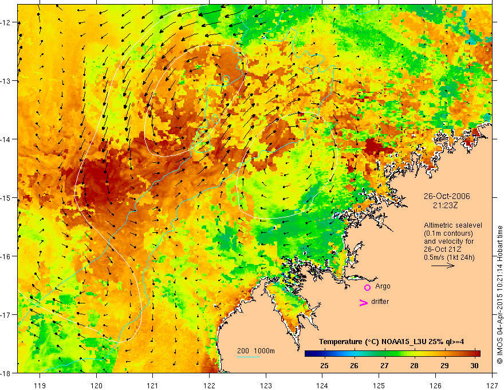
Task: Click the 28 label on temperature scale
Action: 414,365
